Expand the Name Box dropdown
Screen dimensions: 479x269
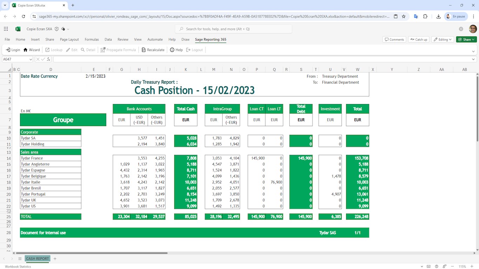tap(31, 59)
